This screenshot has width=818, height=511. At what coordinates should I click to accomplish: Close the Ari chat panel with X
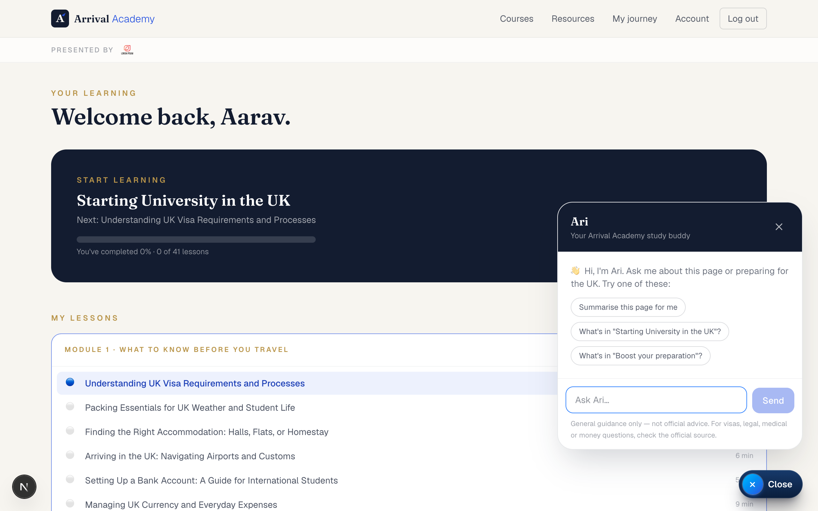[x=779, y=227]
